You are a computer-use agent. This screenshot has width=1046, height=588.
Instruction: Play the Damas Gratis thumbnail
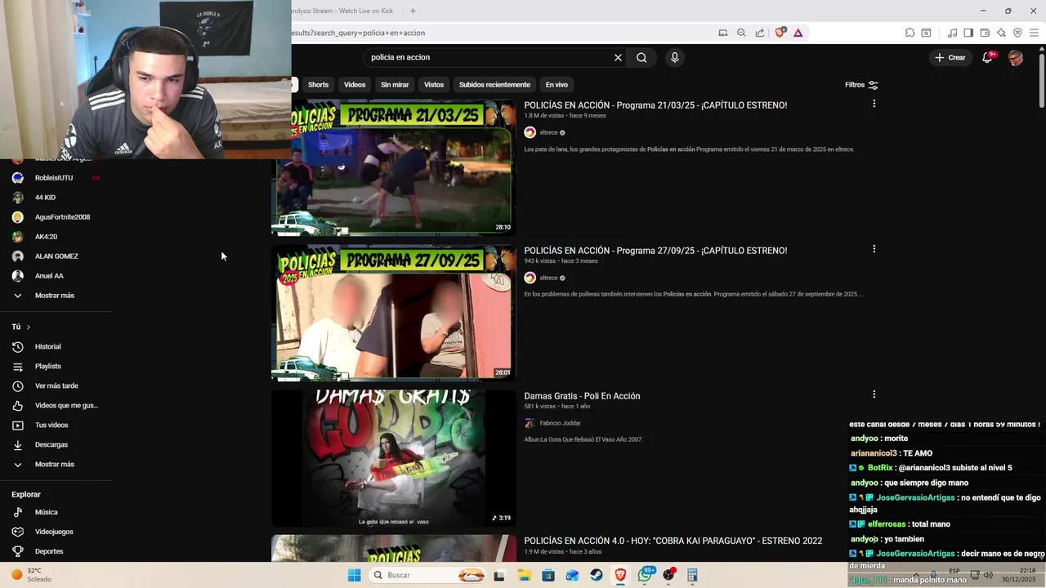(x=394, y=458)
